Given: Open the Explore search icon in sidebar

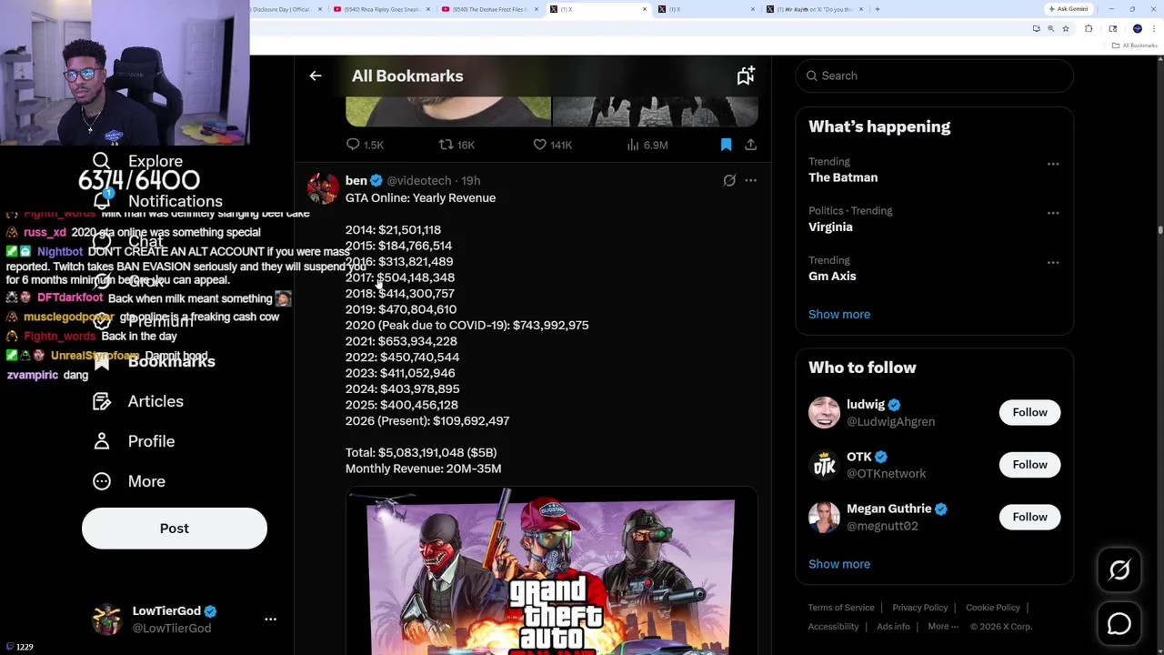Looking at the screenshot, I should point(101,162).
